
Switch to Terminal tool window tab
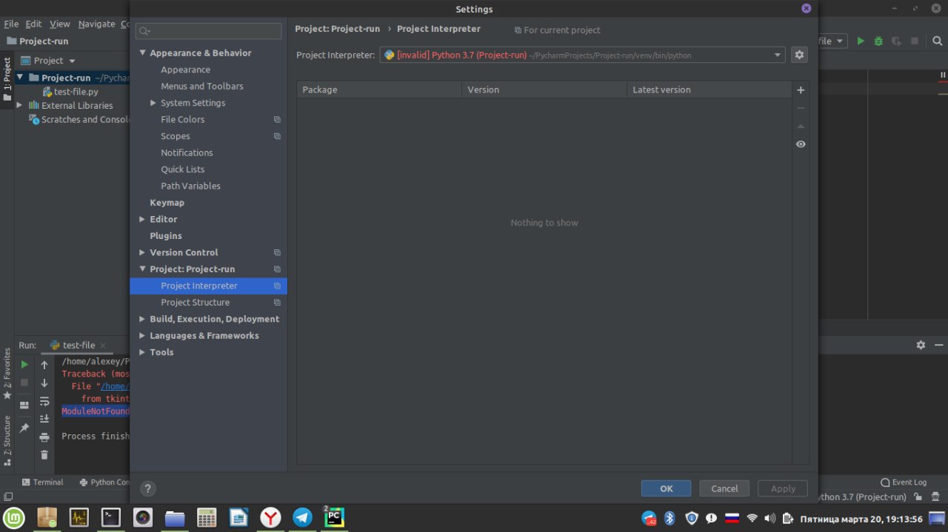point(42,482)
